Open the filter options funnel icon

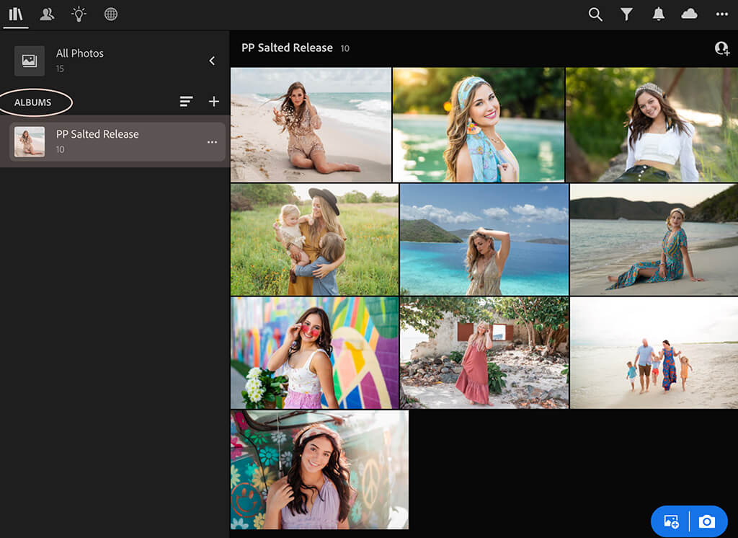(626, 14)
